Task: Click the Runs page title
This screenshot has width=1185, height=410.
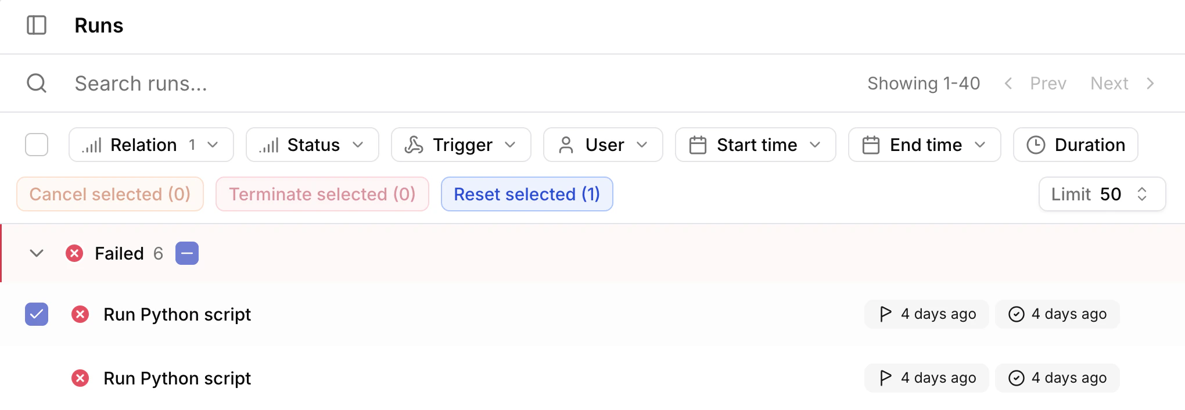Action: [98, 26]
